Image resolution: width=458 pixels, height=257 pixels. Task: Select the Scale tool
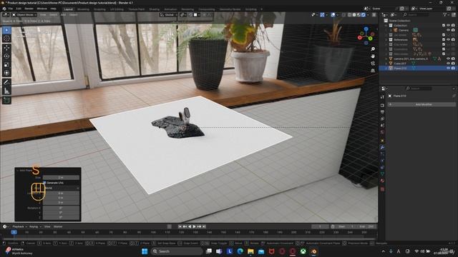[x=6, y=65]
